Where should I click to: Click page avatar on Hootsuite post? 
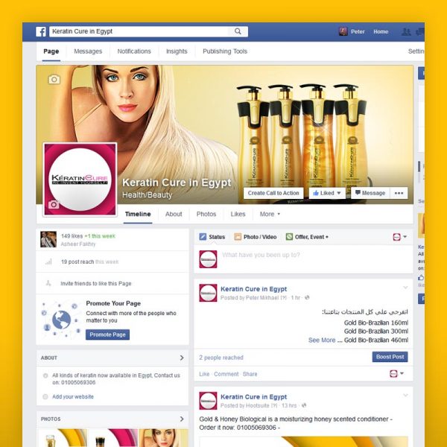[x=208, y=401]
